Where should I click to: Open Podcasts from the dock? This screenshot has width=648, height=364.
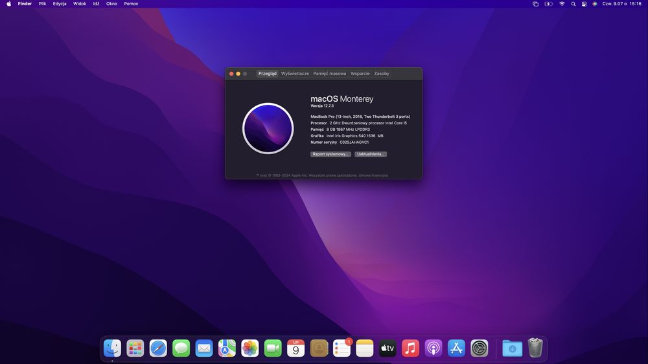[x=434, y=348]
